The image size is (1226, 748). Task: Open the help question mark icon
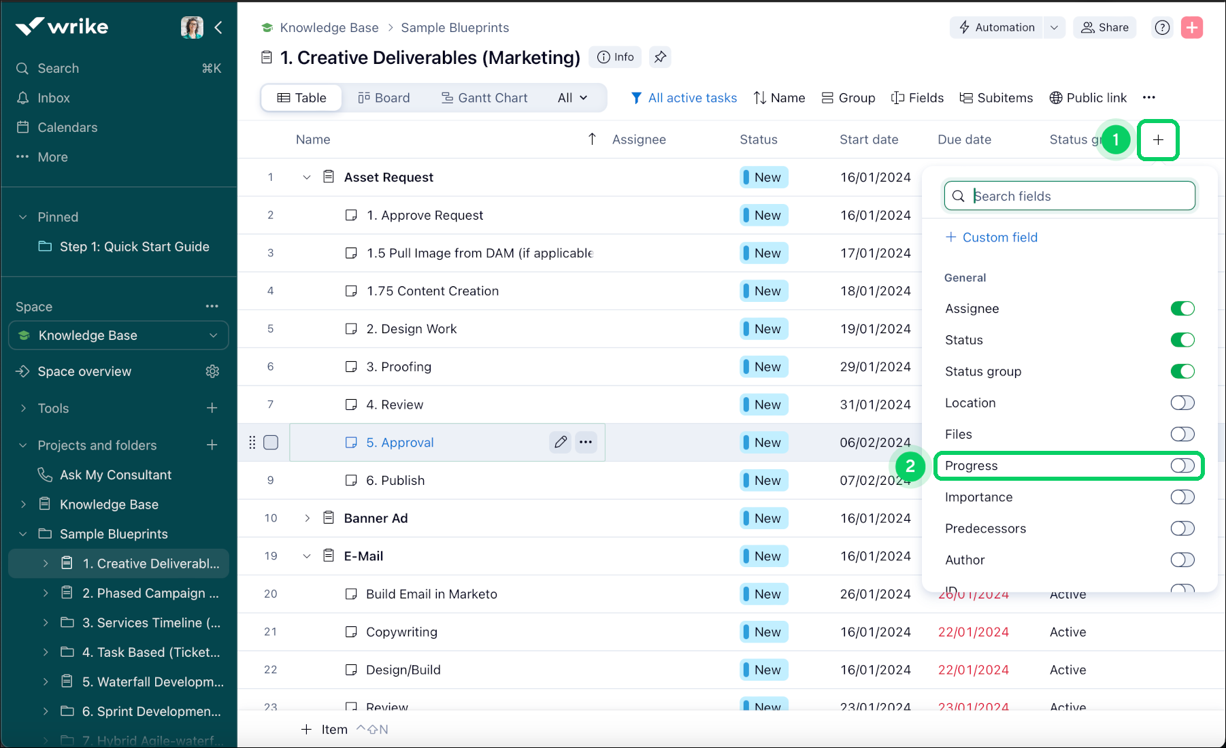click(x=1162, y=27)
